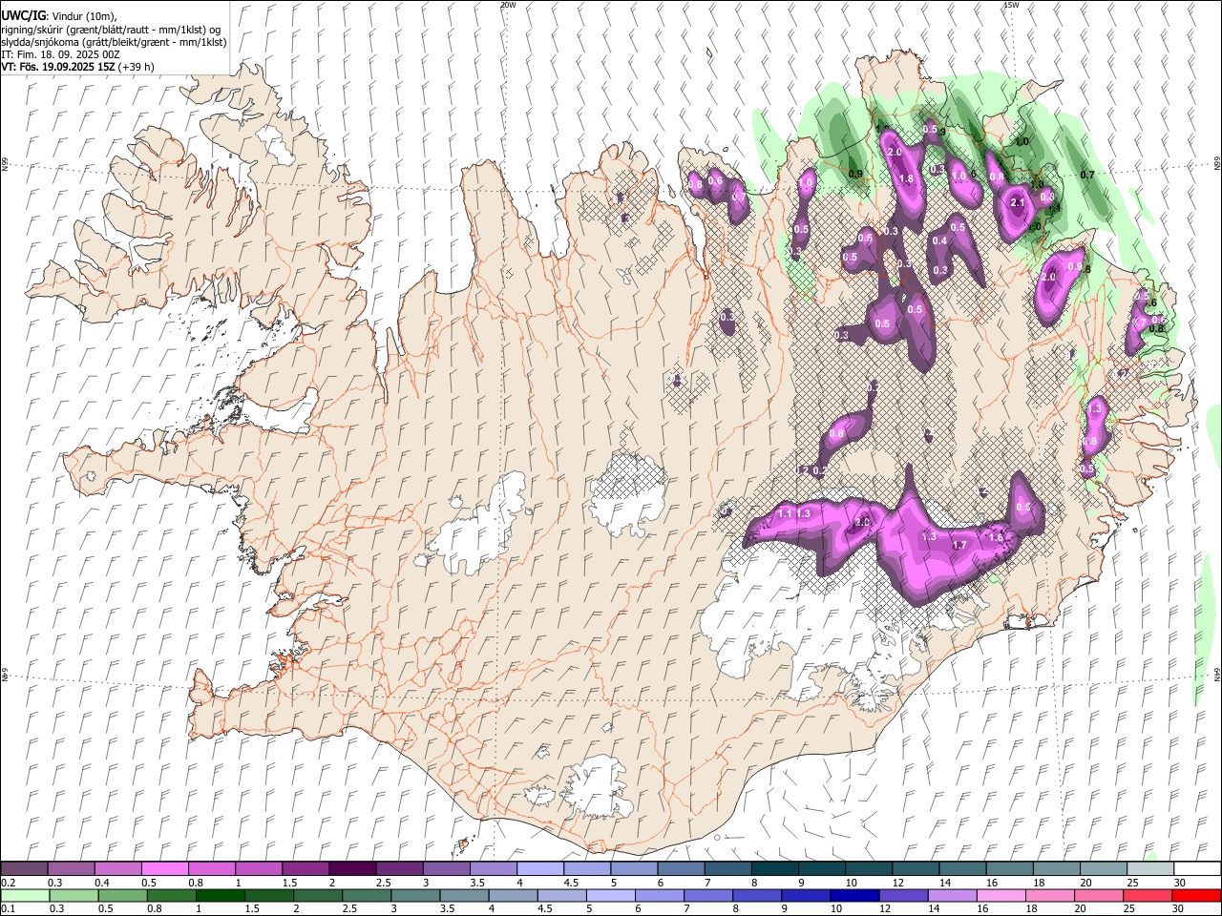This screenshot has height=916, width=1222.
Task: Select the upper-row legend swatch labeled 3.5
Action: click(x=493, y=869)
